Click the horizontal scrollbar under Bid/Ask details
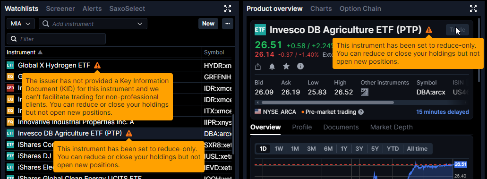The width and height of the screenshot is (487, 179). pos(327,102)
